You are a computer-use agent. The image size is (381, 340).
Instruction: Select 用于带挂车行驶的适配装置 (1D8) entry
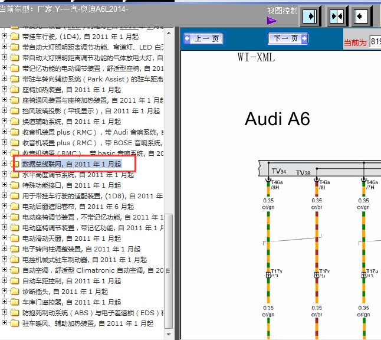[x=93, y=196]
